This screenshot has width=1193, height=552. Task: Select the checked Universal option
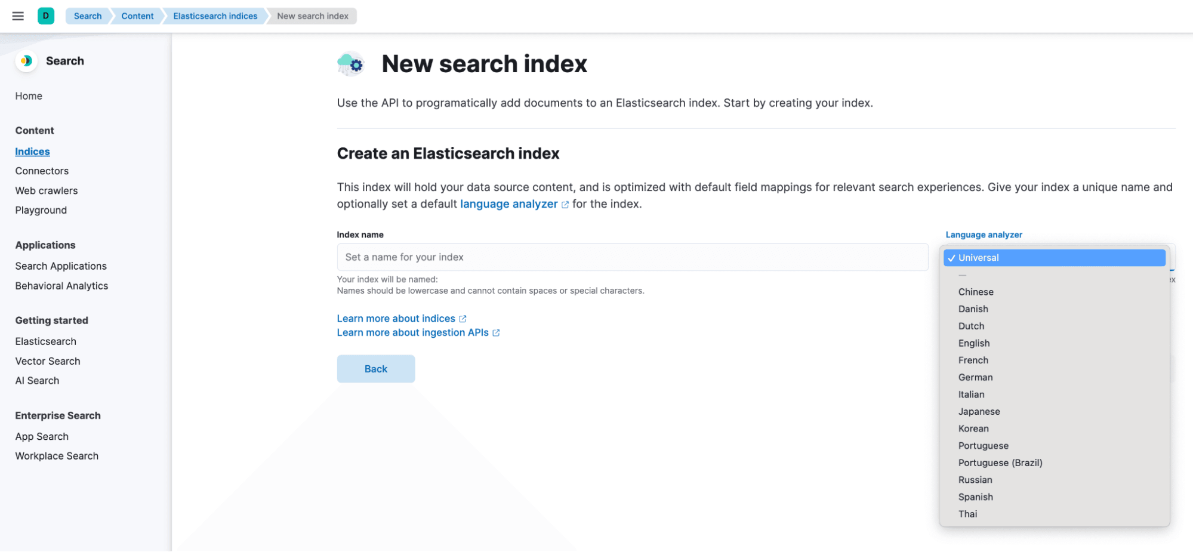click(x=1054, y=258)
